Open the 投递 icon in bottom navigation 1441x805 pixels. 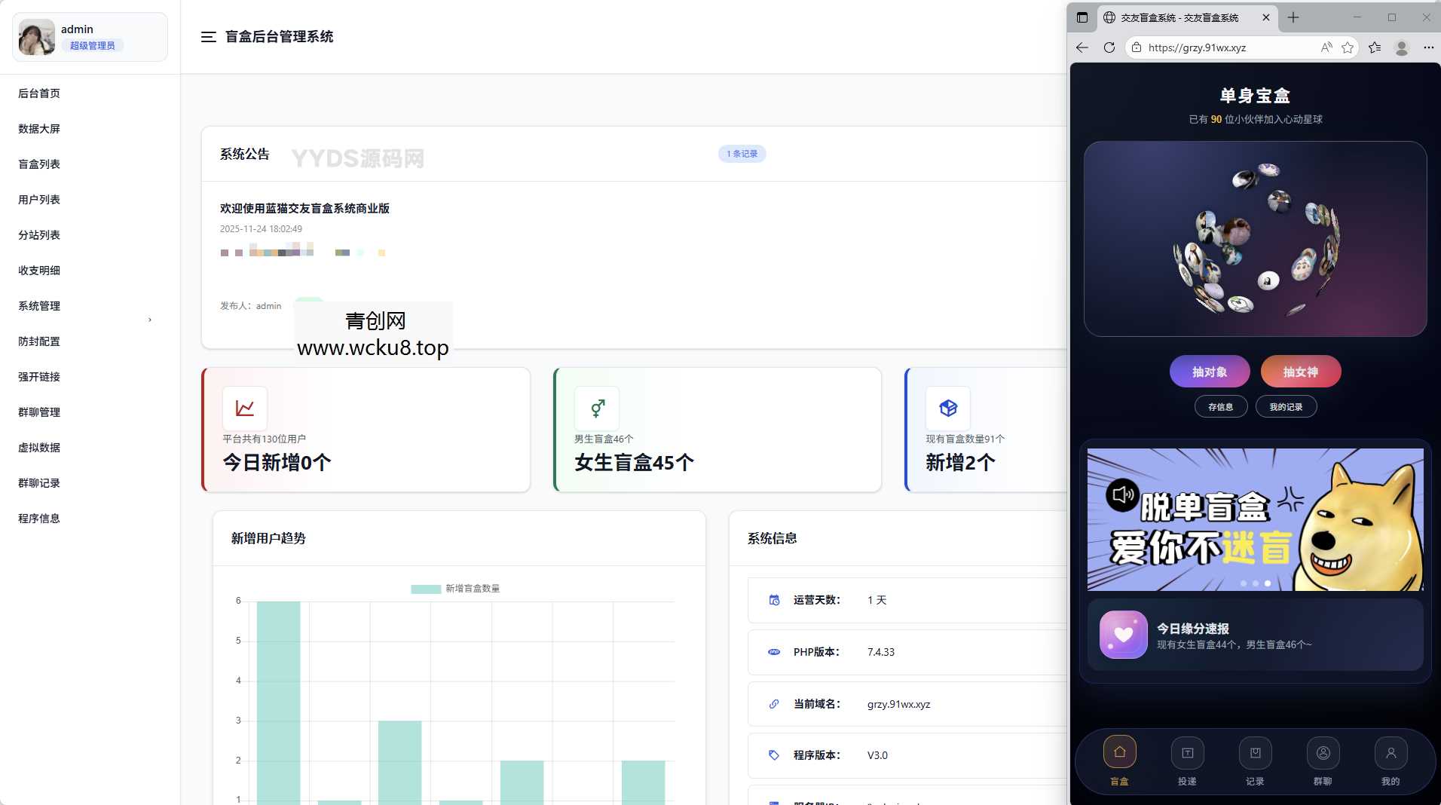pyautogui.click(x=1187, y=751)
